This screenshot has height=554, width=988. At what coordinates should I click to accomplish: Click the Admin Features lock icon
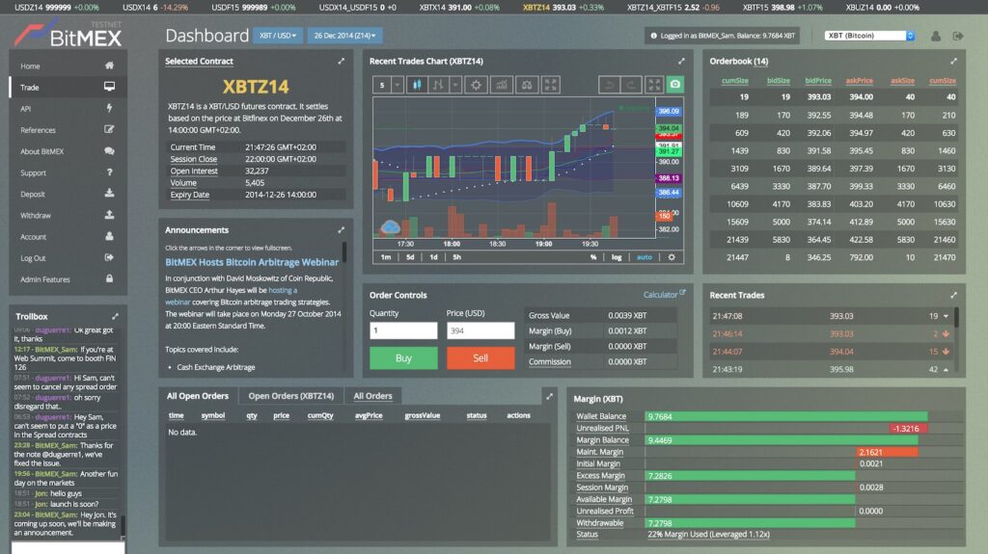(109, 278)
